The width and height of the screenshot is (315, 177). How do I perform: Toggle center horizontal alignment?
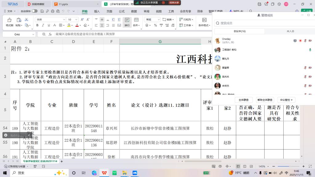tap(102, 25)
